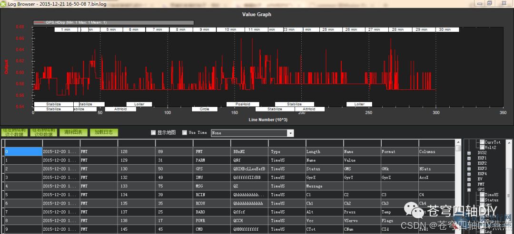This screenshot has height=234, width=514.
Task: Click the POWR cell in row 8
Action: click(212, 221)
